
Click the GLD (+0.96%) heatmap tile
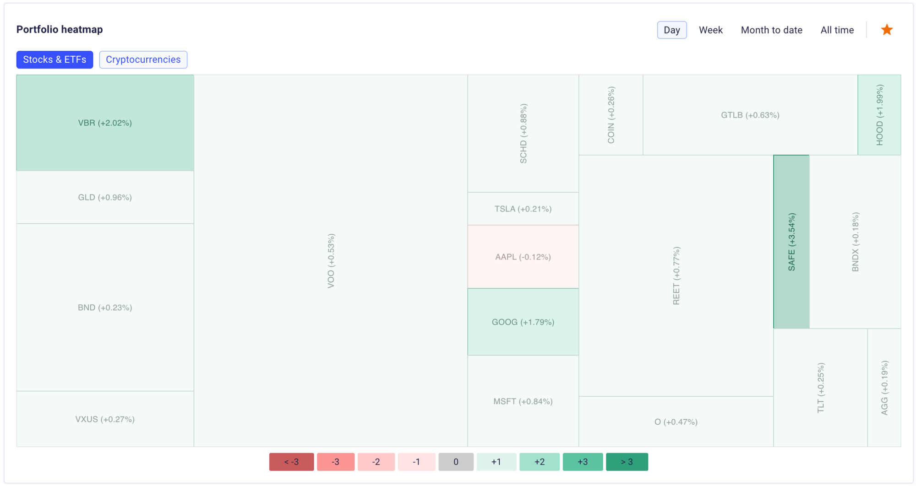[105, 197]
